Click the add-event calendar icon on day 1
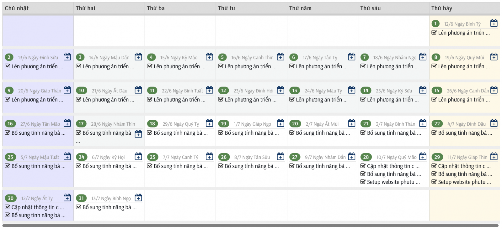Image resolution: width=502 pixels, height=229 pixels. pyautogui.click(x=494, y=23)
